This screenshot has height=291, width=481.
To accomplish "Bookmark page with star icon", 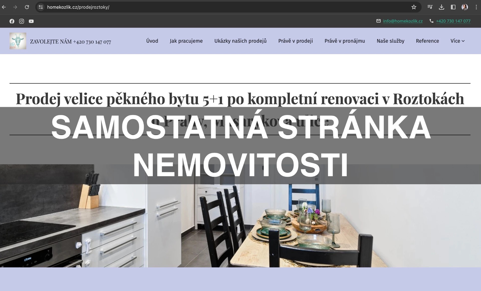I will point(414,7).
